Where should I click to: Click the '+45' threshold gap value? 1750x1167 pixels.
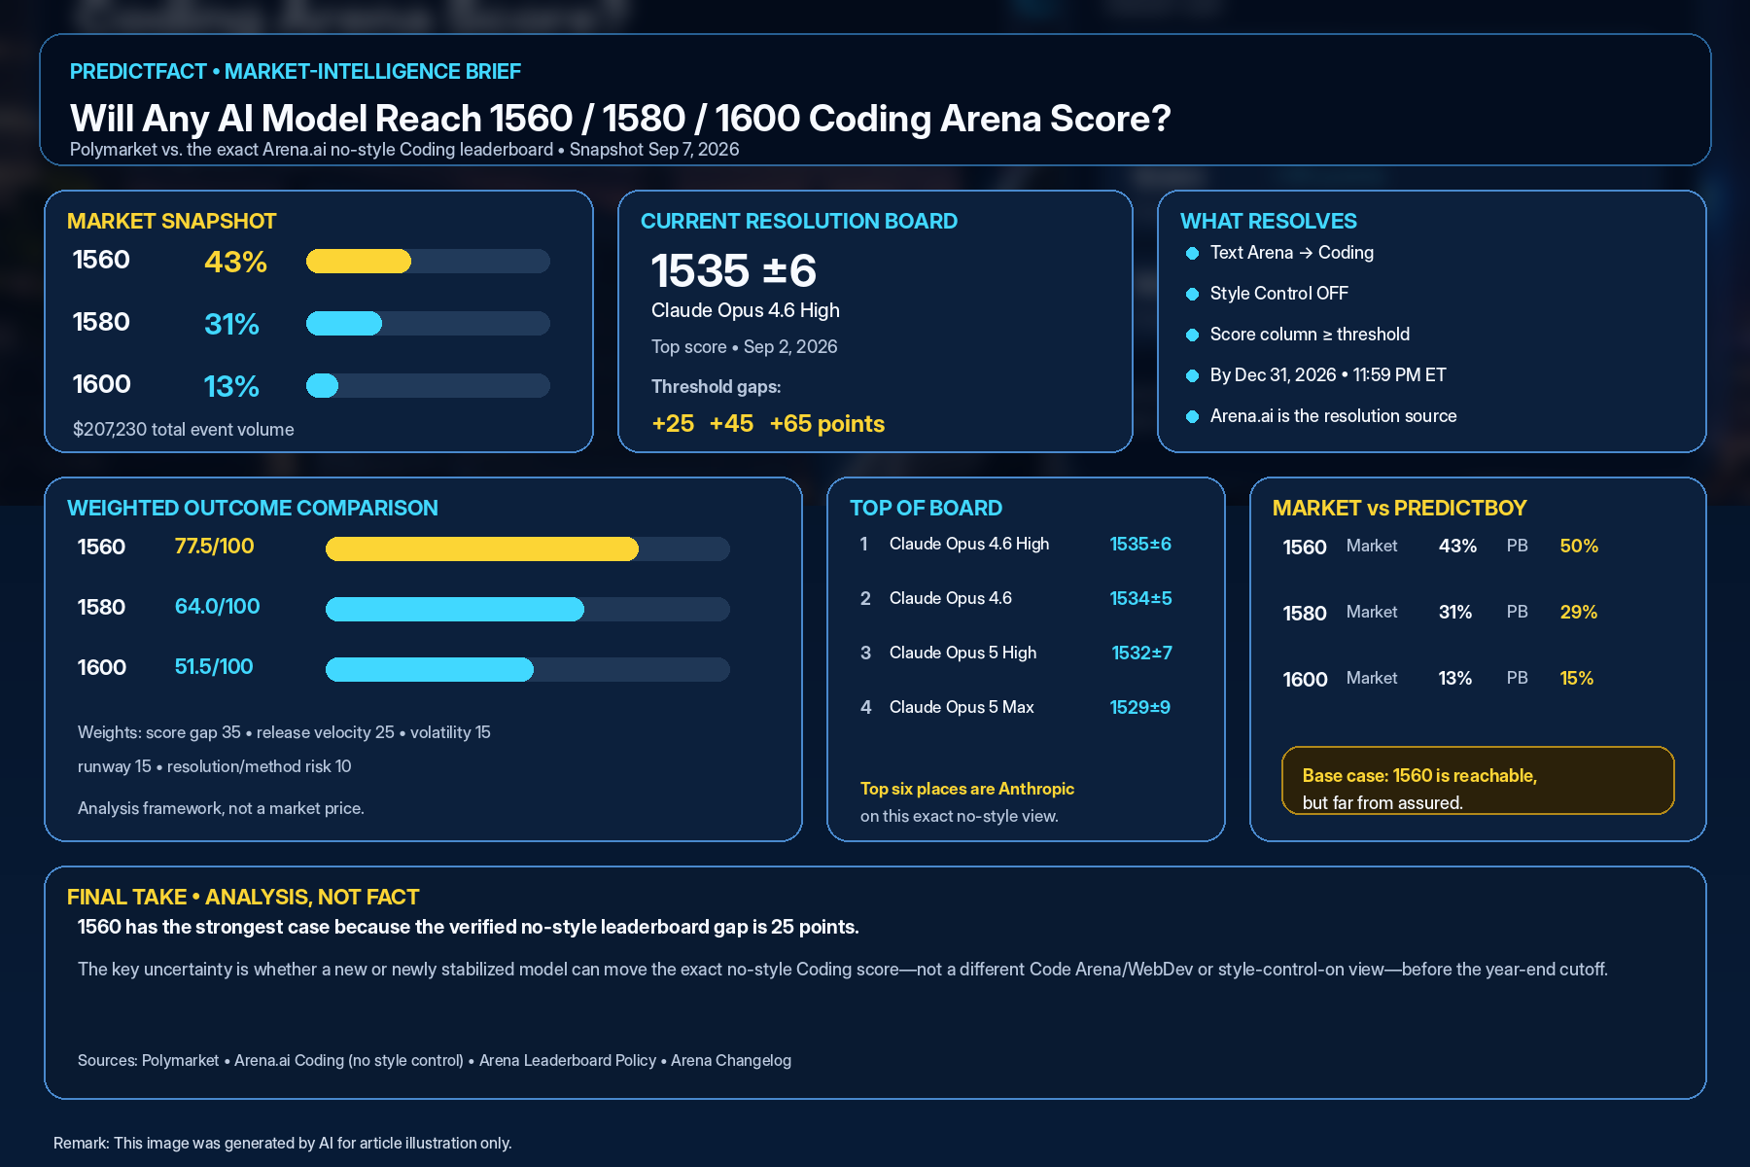[x=731, y=424]
